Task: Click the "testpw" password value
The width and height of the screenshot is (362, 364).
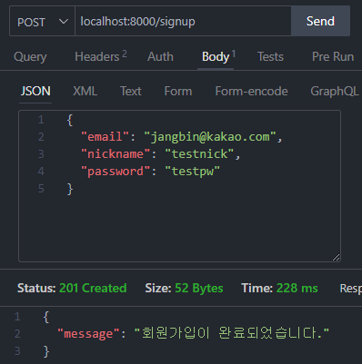Action: click(x=193, y=172)
